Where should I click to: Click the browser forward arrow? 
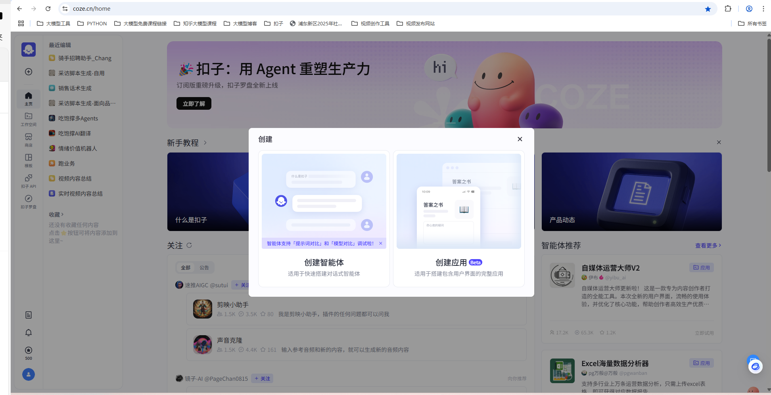[34, 9]
